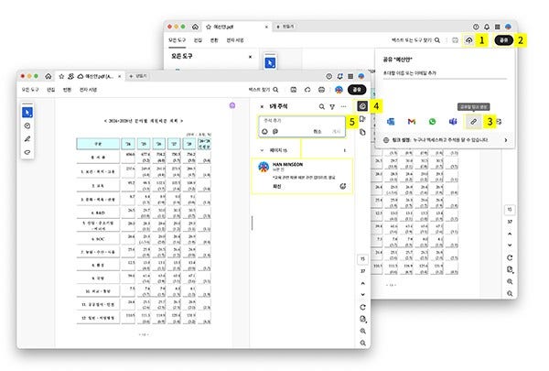Create a new tab in front window

tap(137, 76)
